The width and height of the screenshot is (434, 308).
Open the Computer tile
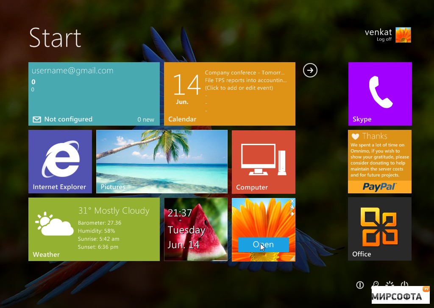click(264, 162)
